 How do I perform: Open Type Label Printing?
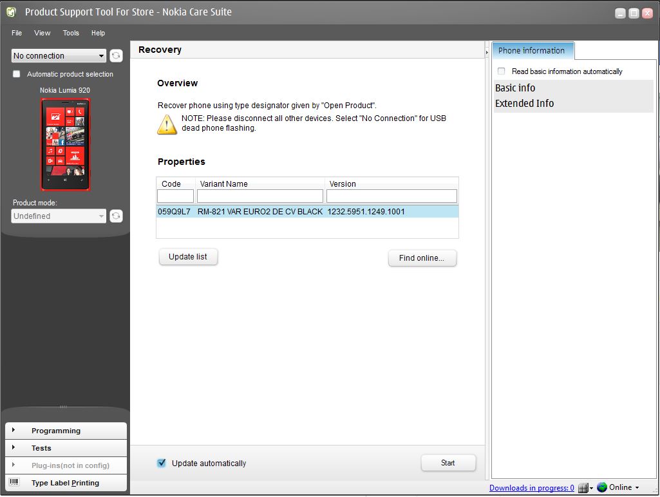(x=66, y=483)
